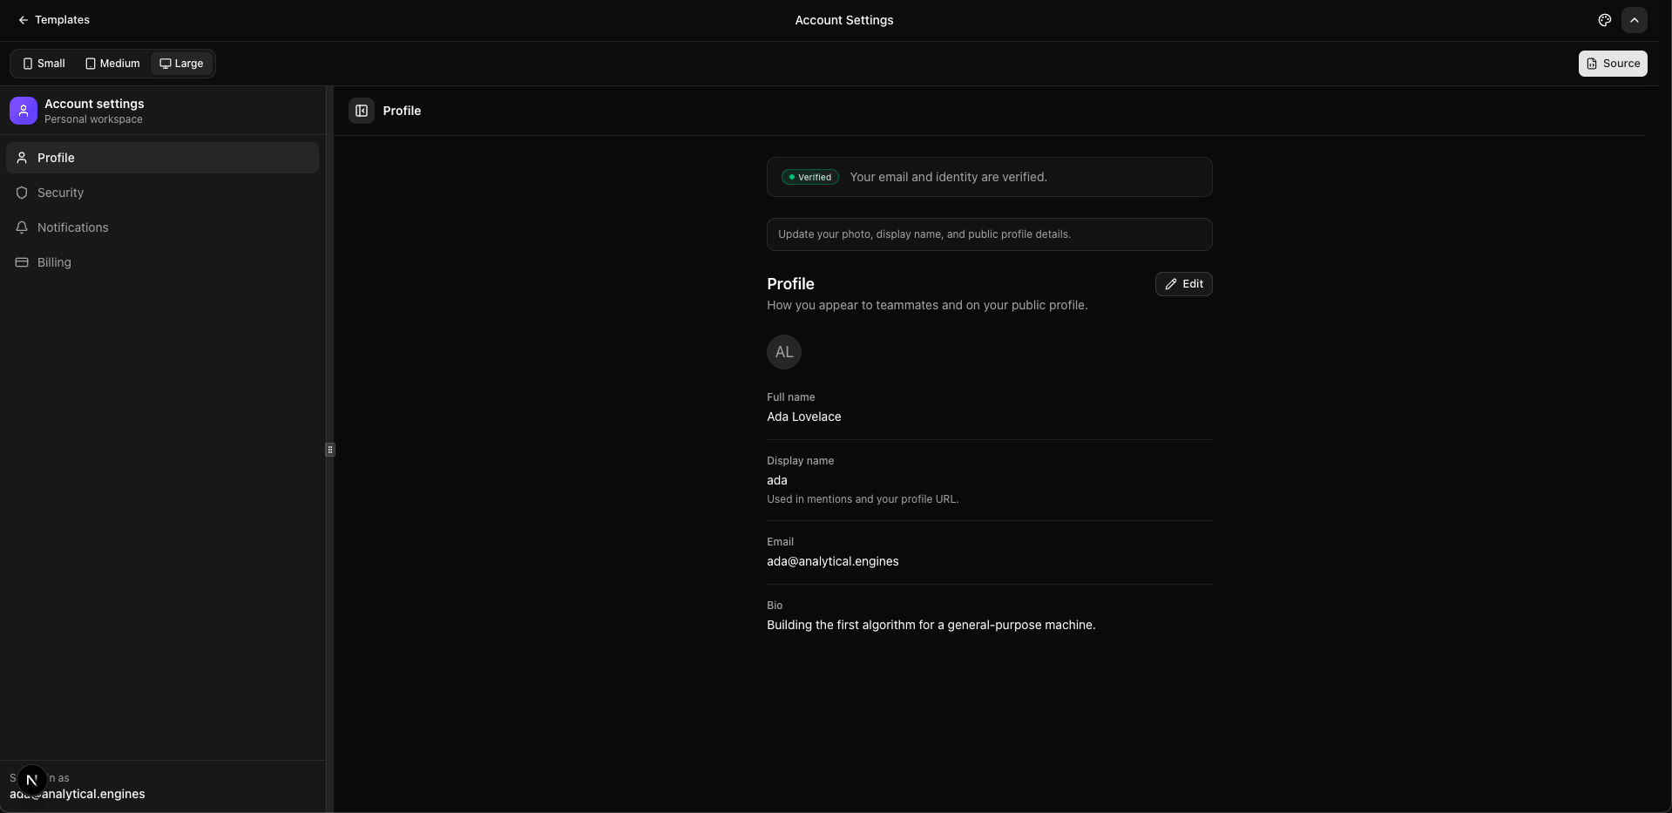The image size is (1672, 813).
Task: Select the profile email ada@analytical.engines
Action: [833, 561]
